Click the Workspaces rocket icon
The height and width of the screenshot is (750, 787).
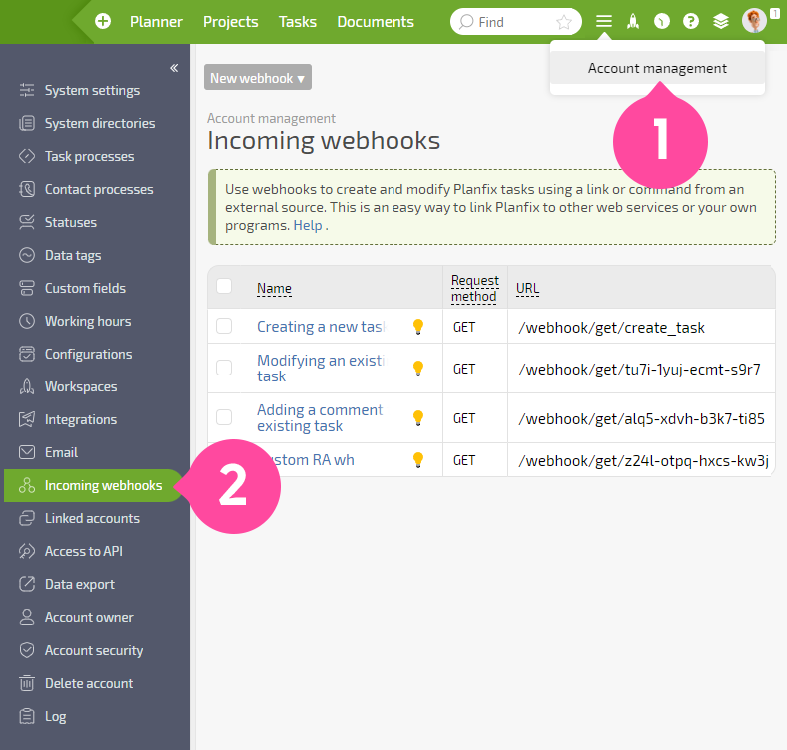[x=27, y=387]
